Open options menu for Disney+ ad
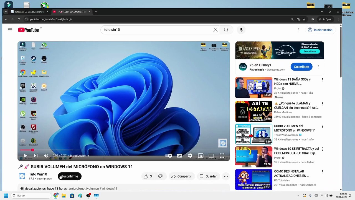 [318, 67]
